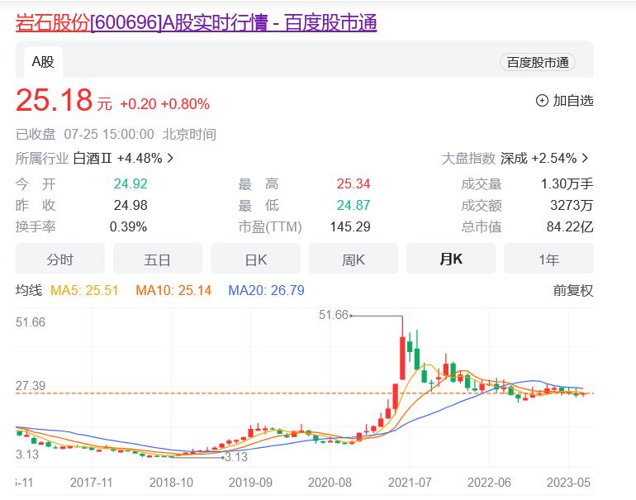Switch chart to 周K tab
Image resolution: width=636 pixels, height=500 pixels.
(x=354, y=259)
